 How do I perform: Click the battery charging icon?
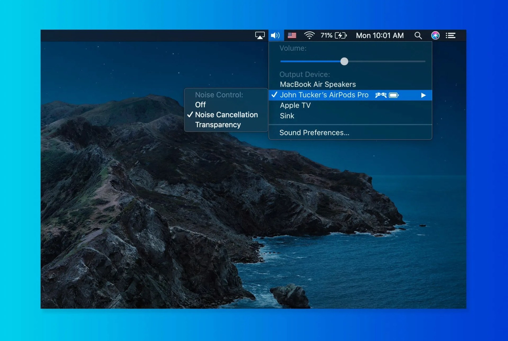[341, 35]
